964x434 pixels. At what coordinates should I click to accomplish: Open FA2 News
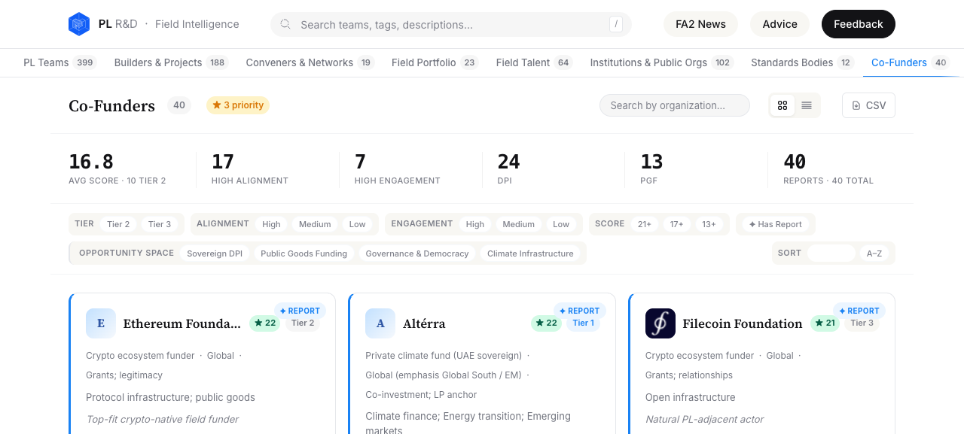[x=700, y=24]
